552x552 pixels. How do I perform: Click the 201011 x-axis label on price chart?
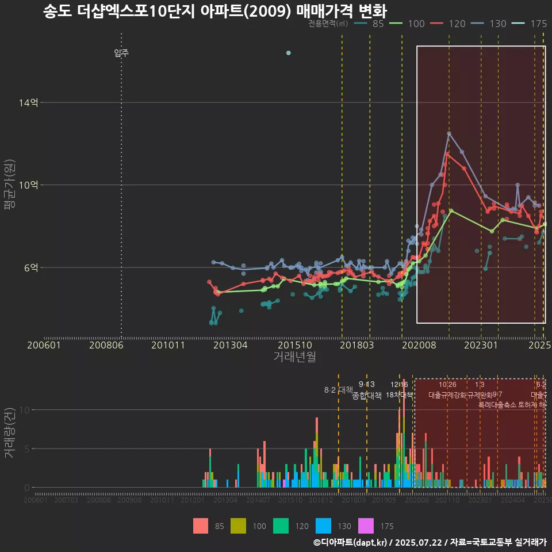click(x=168, y=345)
